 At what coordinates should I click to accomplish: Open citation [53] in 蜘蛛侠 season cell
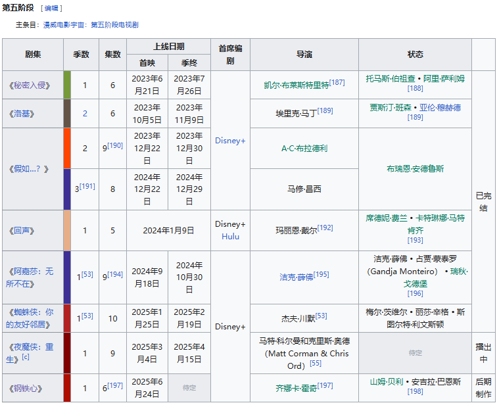pyautogui.click(x=87, y=316)
